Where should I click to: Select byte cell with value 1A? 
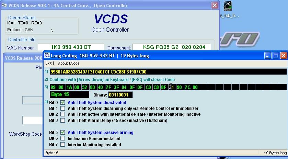69,87
